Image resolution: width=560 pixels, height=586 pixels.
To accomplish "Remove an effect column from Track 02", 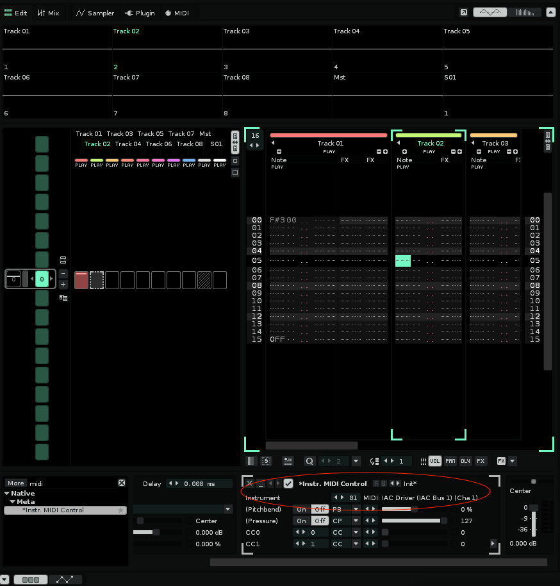I will (453, 151).
